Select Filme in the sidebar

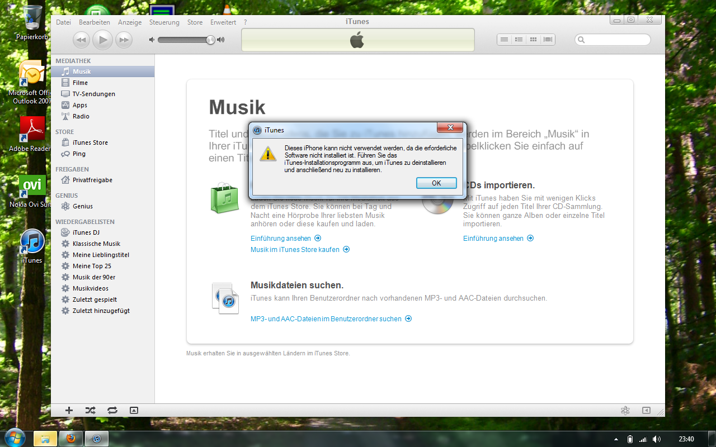coord(103,83)
